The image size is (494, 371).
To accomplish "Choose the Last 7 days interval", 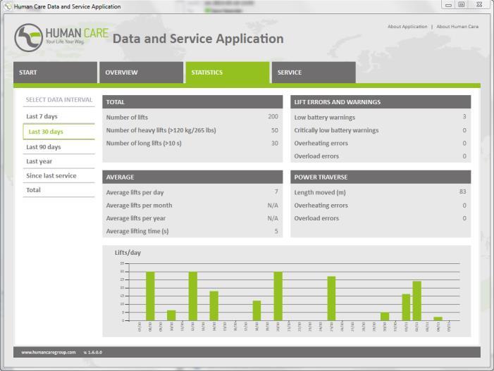I will coord(58,116).
